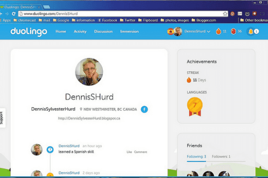This screenshot has width=268, height=178.
Task: Expand the DennisSHurd account dropdown
Action: pyautogui.click(x=197, y=31)
